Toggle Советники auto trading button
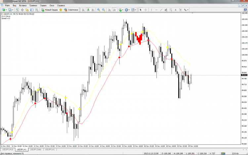 pyautogui.click(x=71, y=10)
